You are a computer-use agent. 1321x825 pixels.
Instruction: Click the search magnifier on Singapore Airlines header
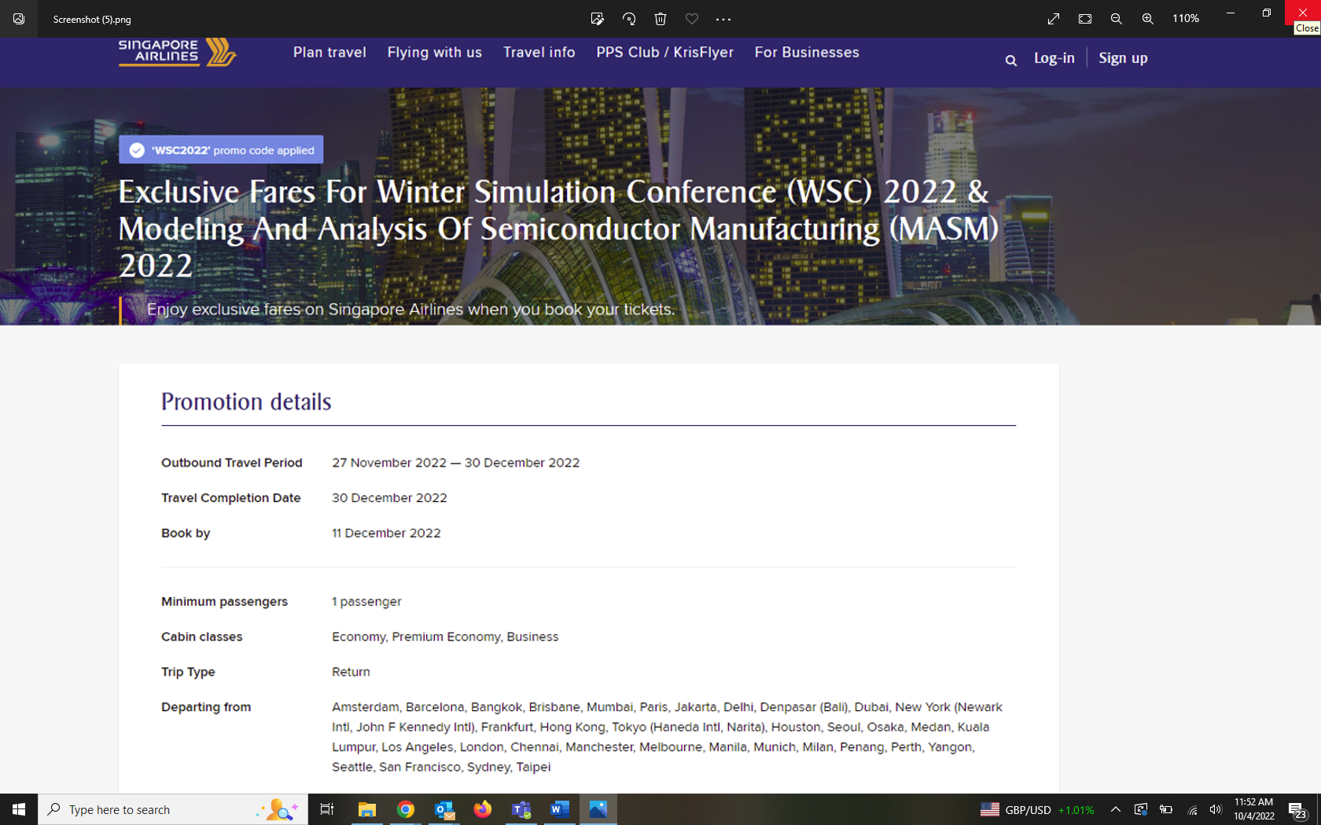(x=1011, y=60)
